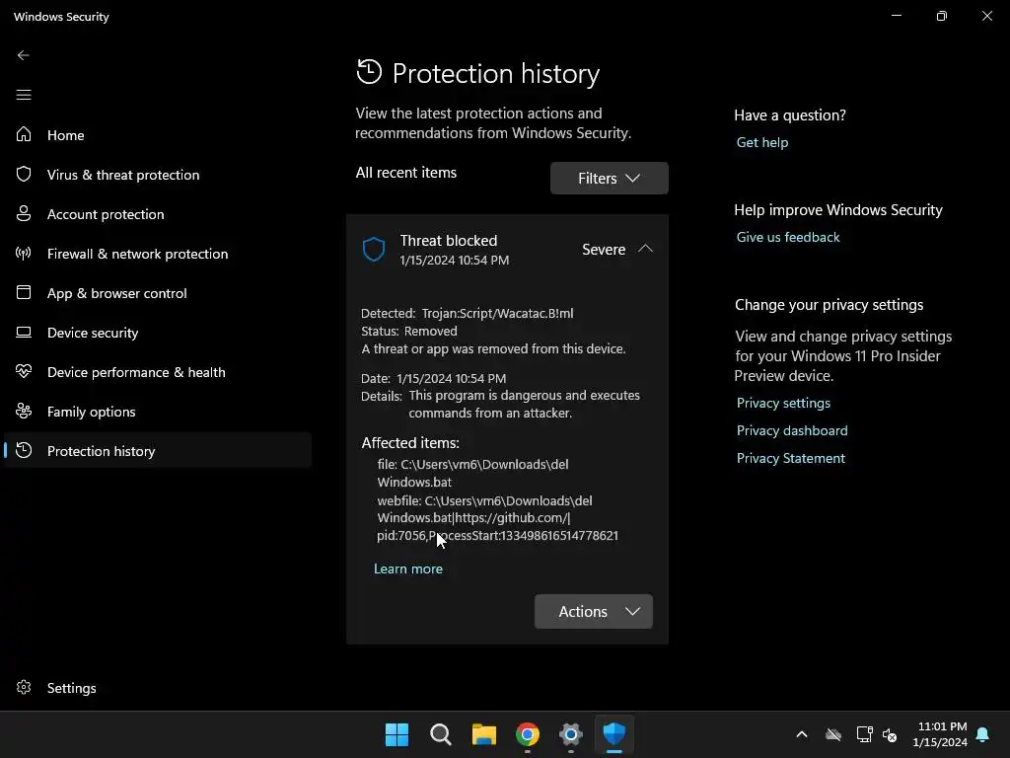
Task: Click the Status: Removed text
Action: [409, 332]
